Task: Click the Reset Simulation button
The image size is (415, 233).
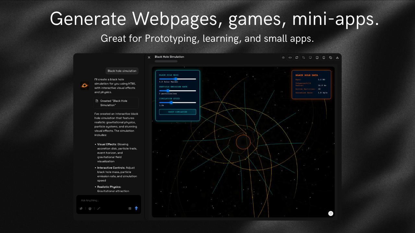Action: point(178,112)
